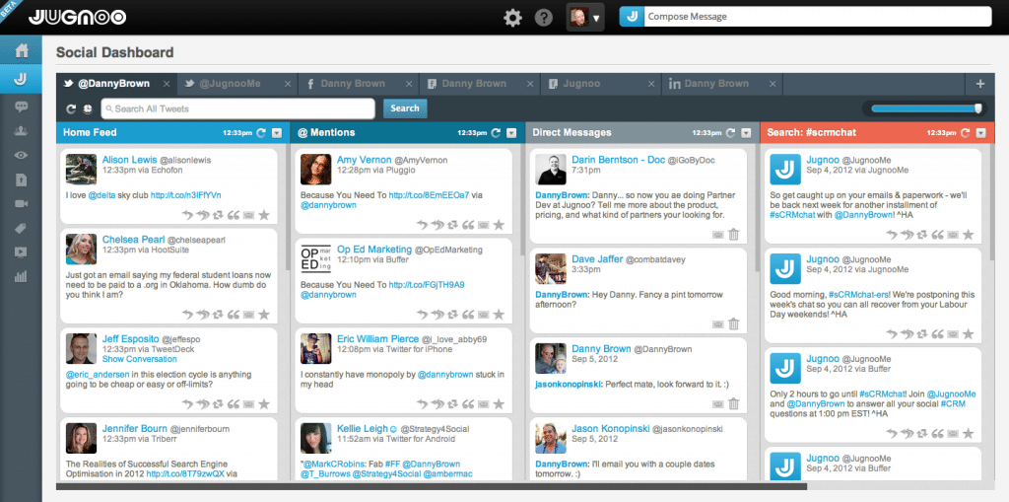Expand the Home Feed column options dropdown
The height and width of the screenshot is (502, 1009).
click(277, 132)
